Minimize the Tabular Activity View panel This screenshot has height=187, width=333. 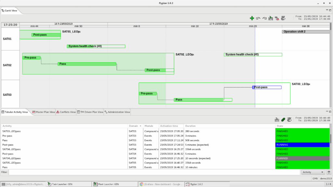pyautogui.click(x=327, y=111)
